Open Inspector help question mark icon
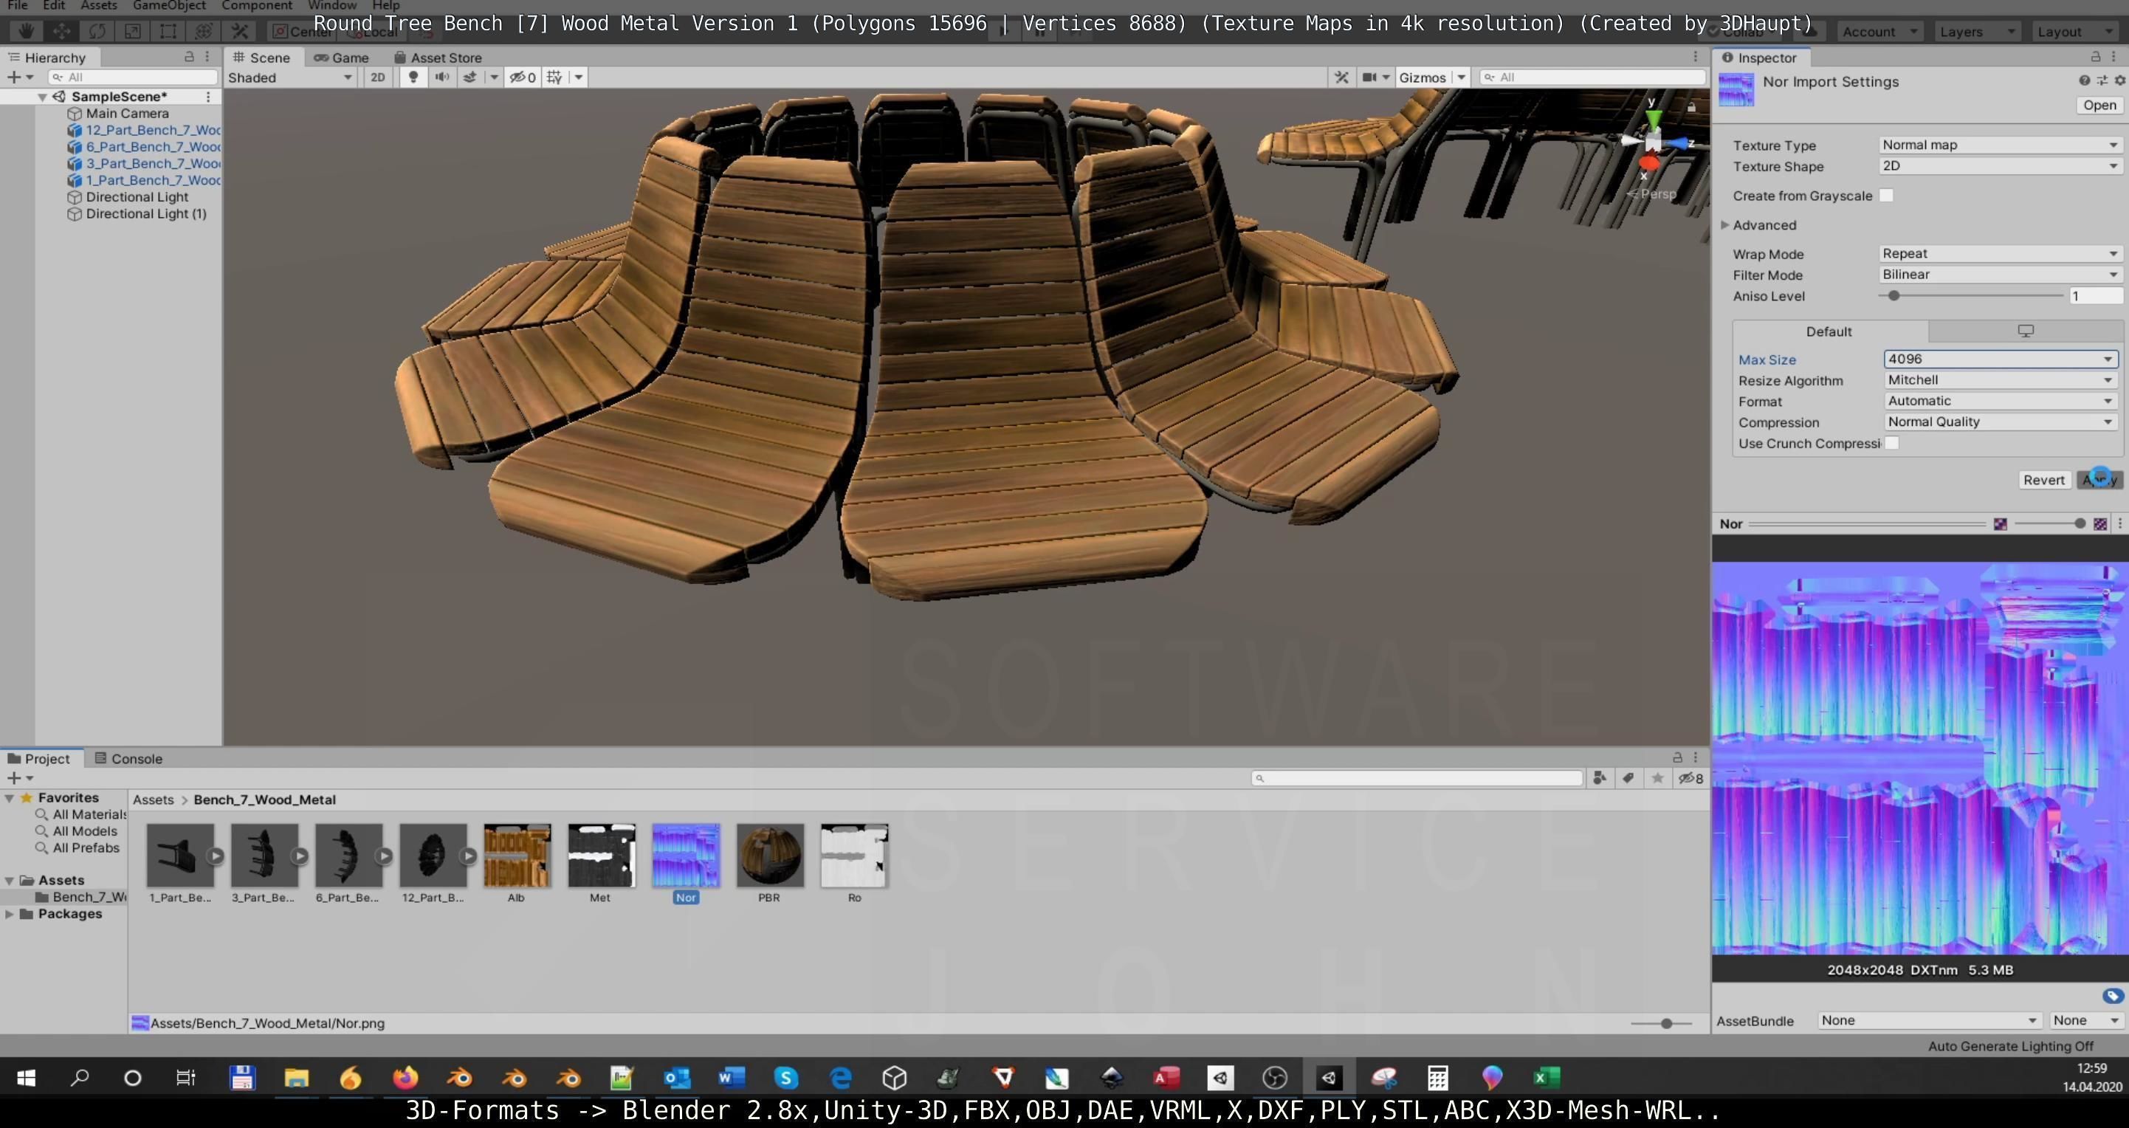The height and width of the screenshot is (1128, 2129). click(2085, 80)
